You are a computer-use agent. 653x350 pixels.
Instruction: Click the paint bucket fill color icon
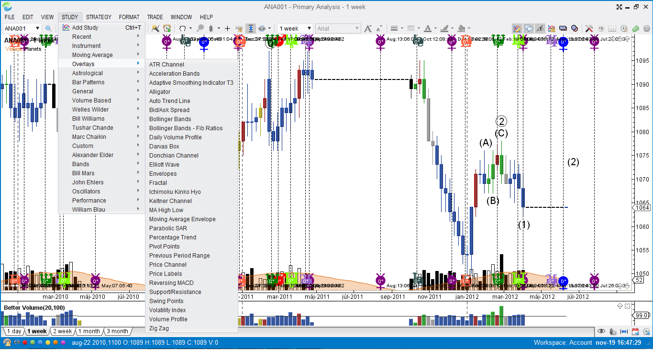coord(461,29)
